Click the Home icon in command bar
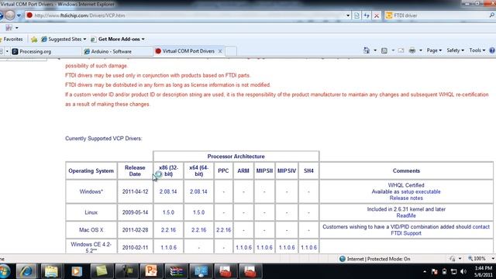 367,50
